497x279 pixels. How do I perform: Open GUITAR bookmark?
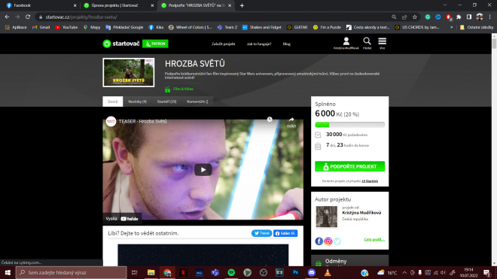coord(297,27)
